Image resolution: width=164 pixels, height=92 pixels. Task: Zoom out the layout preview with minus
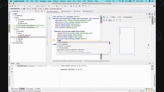pyautogui.click(x=149, y=51)
